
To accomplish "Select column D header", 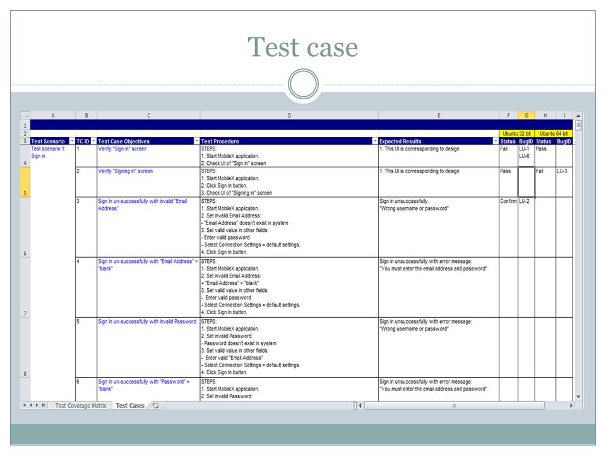I will coord(289,115).
